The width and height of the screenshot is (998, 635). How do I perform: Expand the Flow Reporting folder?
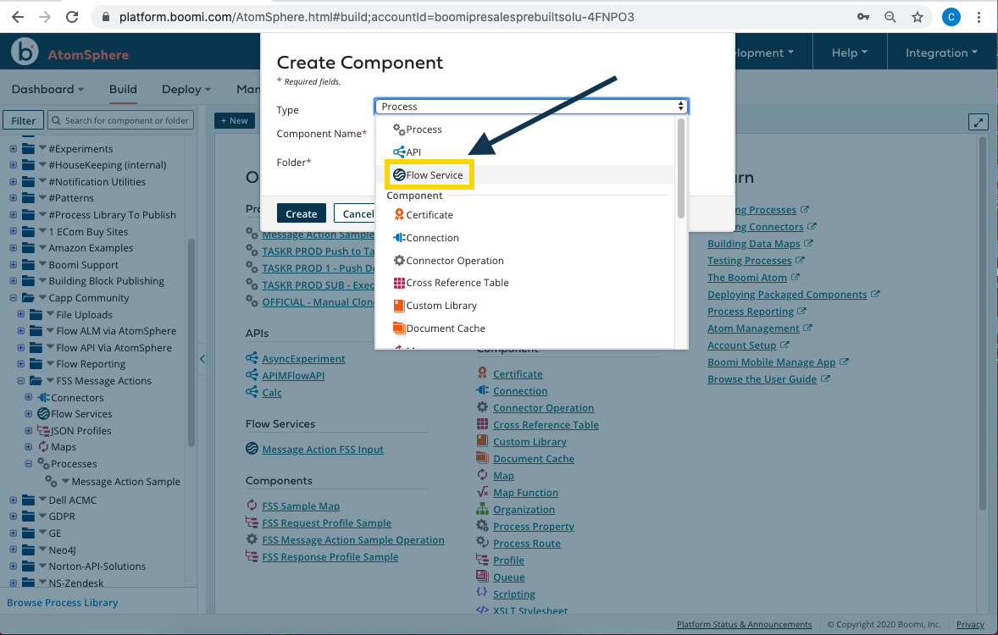coord(21,364)
